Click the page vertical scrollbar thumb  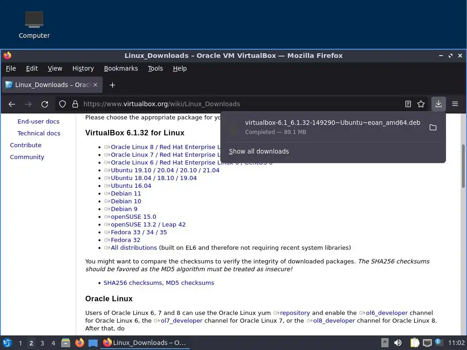[463, 166]
